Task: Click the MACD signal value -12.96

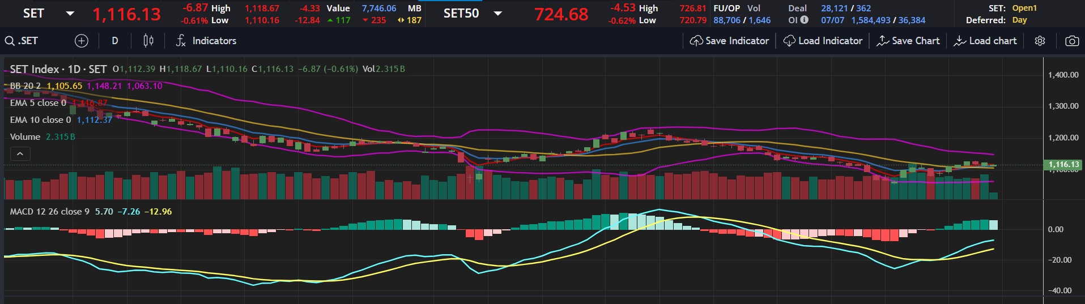Action: pos(158,212)
